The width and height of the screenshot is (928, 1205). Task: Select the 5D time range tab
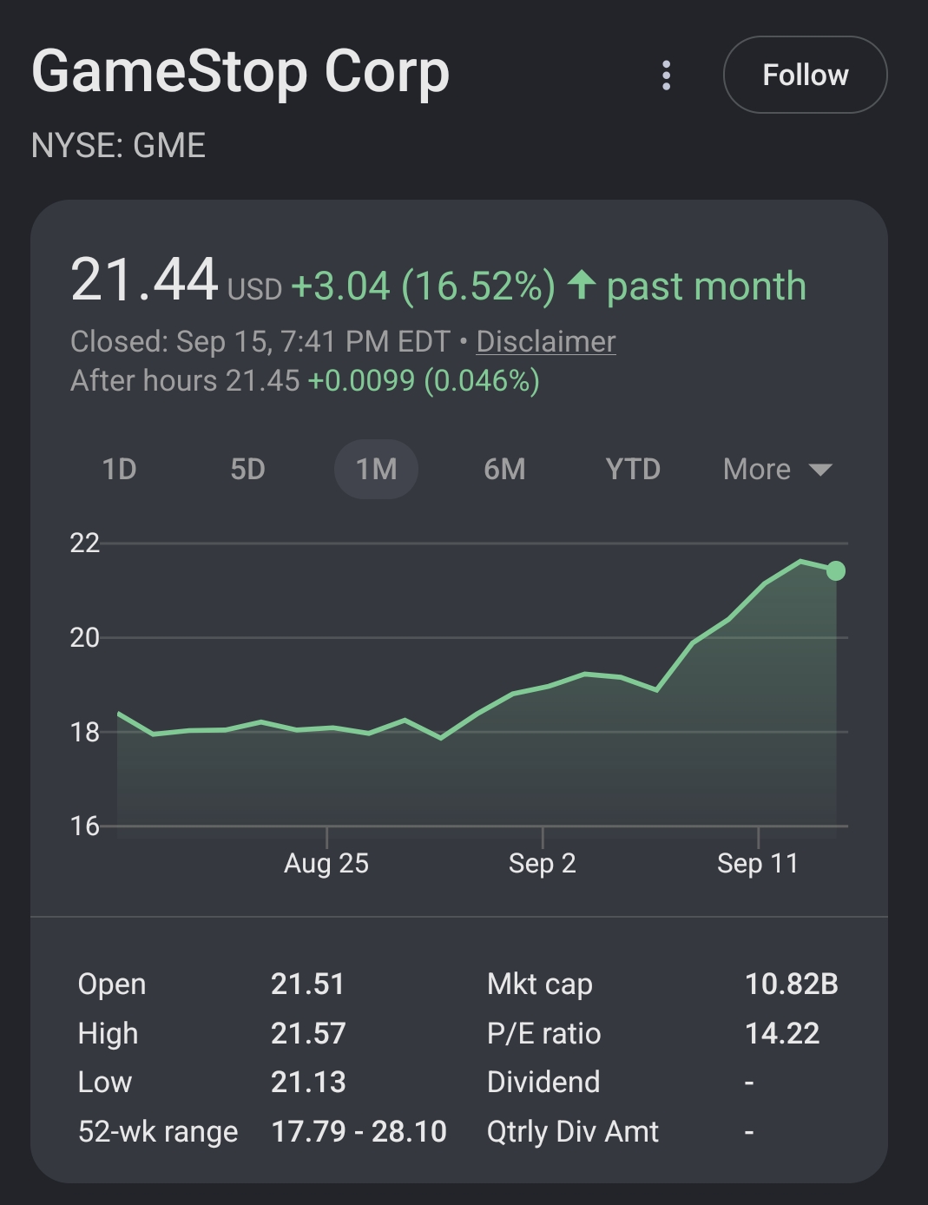coord(247,469)
